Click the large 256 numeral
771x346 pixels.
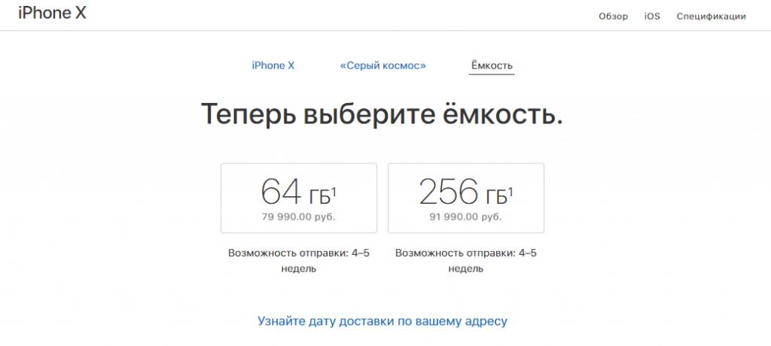(449, 193)
